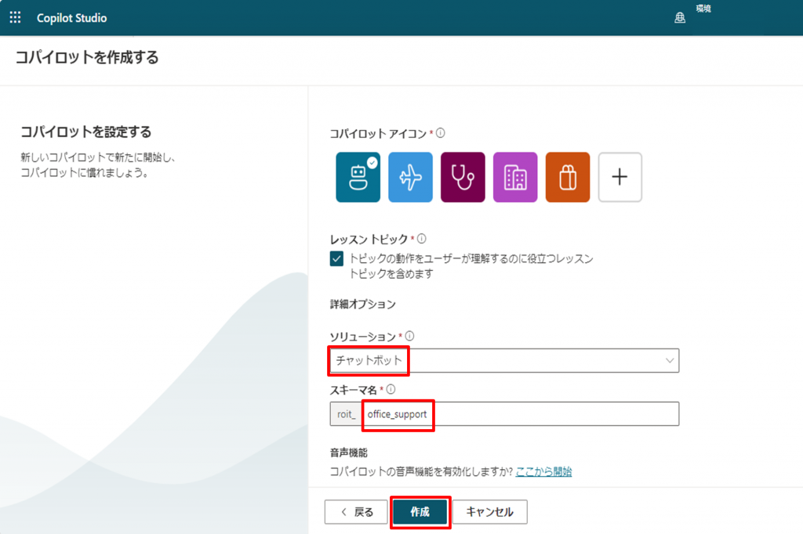Image resolution: width=803 pixels, height=534 pixels.
Task: Click the コパイロットを設定する heading
Action: click(x=86, y=132)
